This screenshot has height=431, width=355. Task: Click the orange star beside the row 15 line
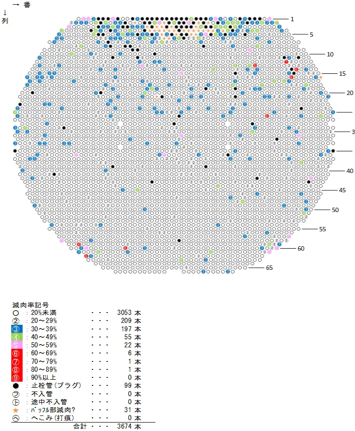tap(321, 77)
